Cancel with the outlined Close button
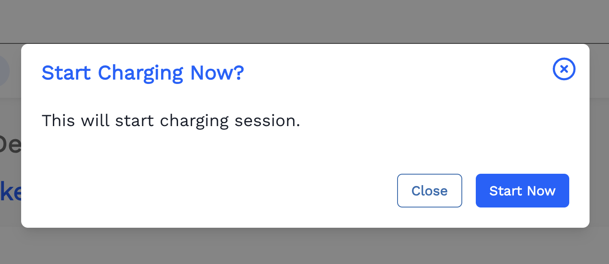Screen dimensions: 609x264 429,191
